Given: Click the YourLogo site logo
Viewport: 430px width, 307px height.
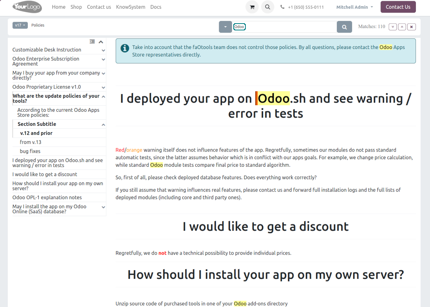Looking at the screenshot, I should [x=27, y=7].
